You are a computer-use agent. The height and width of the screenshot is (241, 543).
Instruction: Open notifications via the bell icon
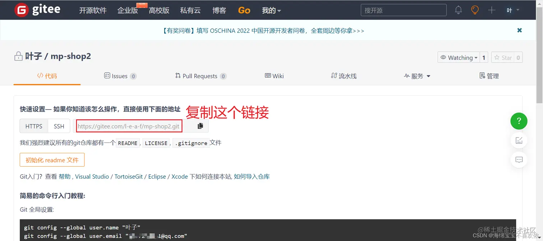(x=458, y=10)
